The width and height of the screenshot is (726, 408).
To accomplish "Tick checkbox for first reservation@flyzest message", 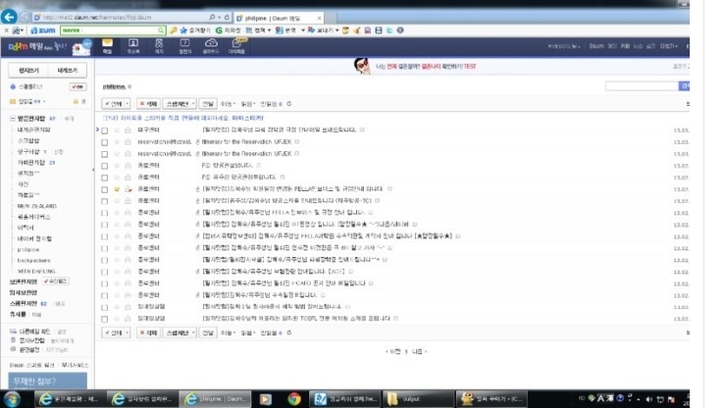I will (105, 142).
